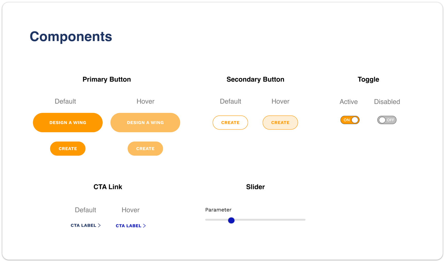The height and width of the screenshot is (262, 445).
Task: Click the chevron arrow beside dark CTA LABEL
Action: [99, 225]
